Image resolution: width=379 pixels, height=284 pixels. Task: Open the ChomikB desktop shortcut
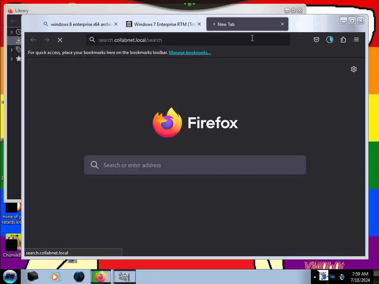tap(11, 245)
